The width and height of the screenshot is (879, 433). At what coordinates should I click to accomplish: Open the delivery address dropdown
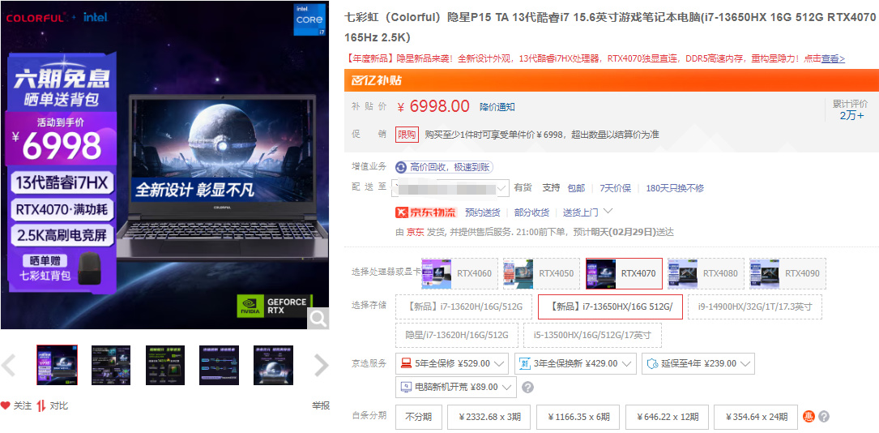[x=452, y=188]
